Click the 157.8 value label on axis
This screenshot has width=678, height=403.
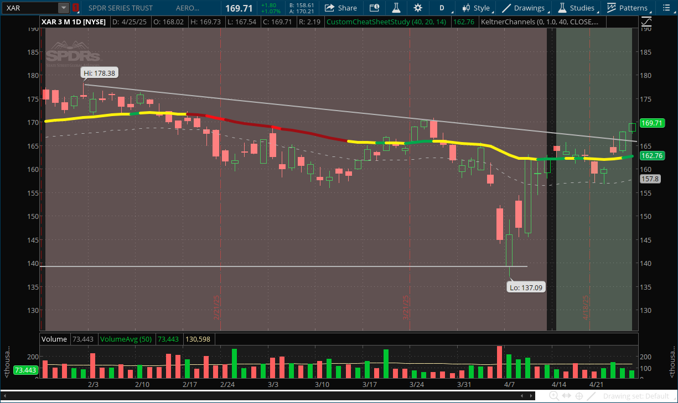tap(650, 179)
